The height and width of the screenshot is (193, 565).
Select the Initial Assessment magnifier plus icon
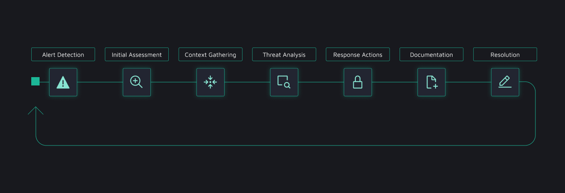[137, 82]
